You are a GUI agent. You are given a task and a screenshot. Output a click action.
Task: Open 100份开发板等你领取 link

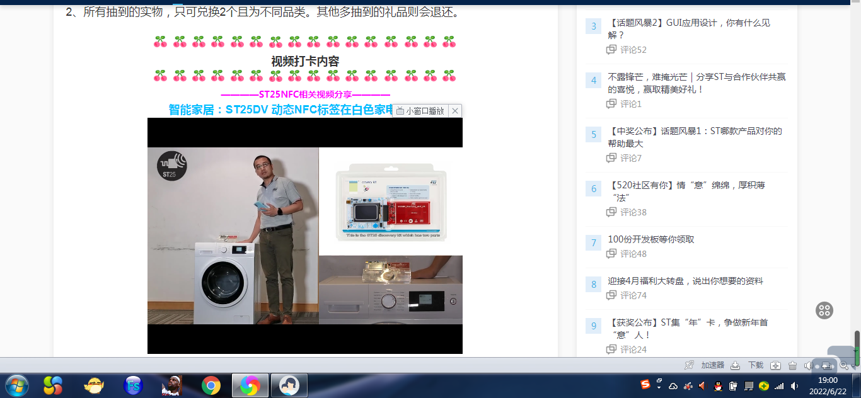tap(651, 239)
